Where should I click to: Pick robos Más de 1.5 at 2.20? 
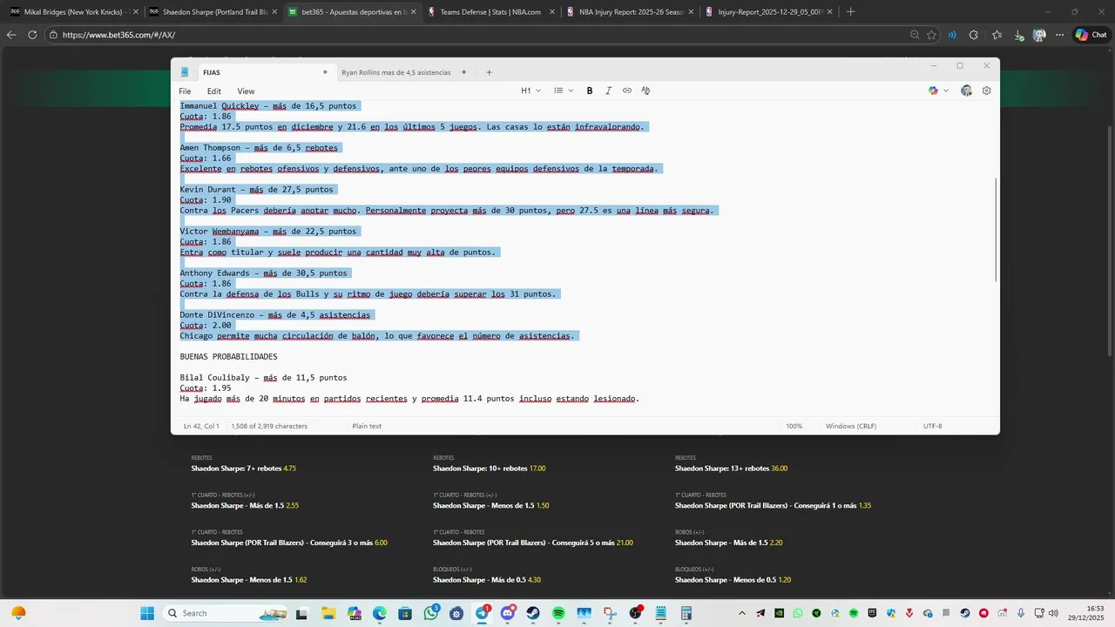[729, 543]
